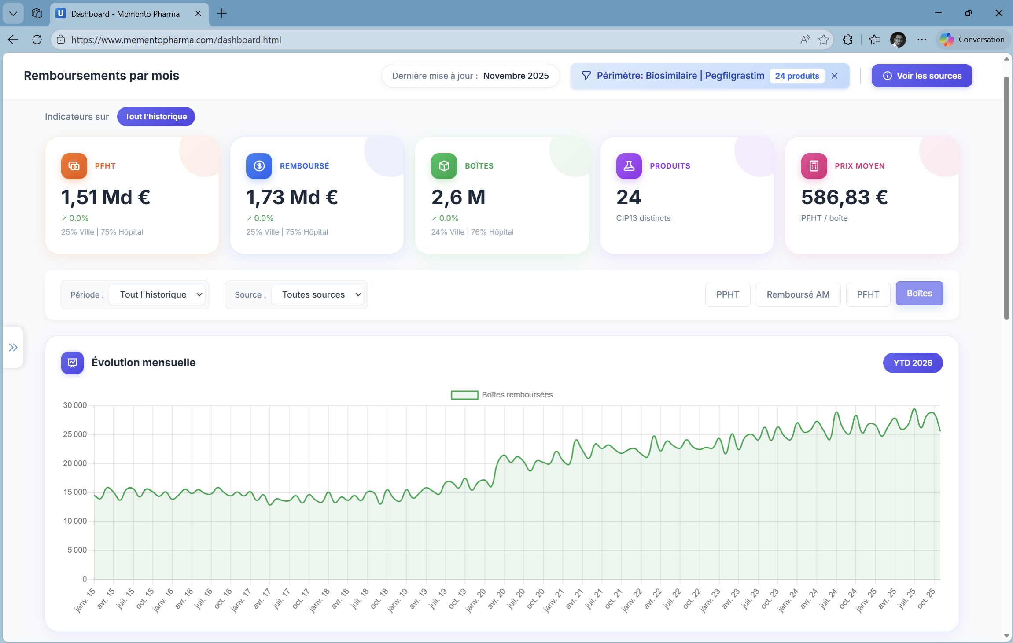Click the green box icon on the Boîtes card

pos(443,166)
